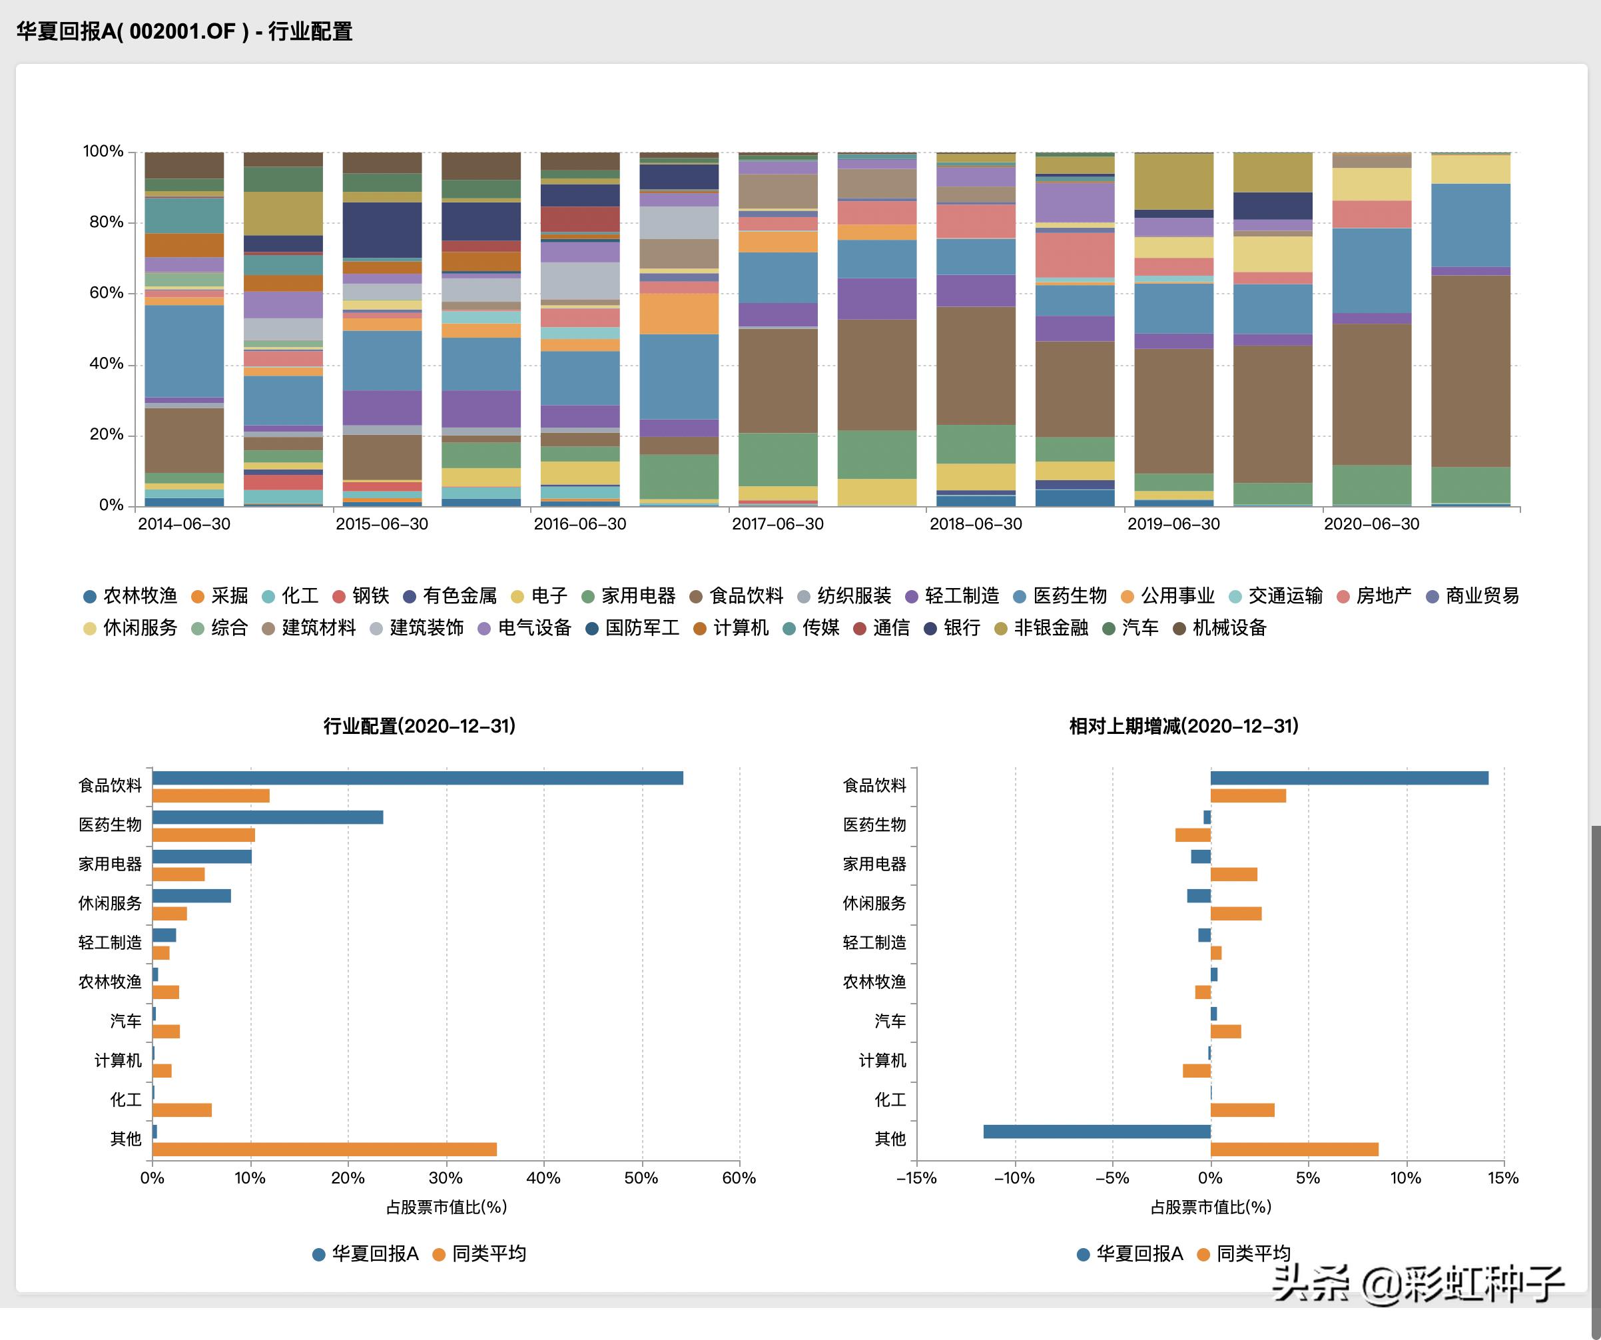1601x1340 pixels.
Task: Click the 银行 legend marker
Action: coord(930,629)
